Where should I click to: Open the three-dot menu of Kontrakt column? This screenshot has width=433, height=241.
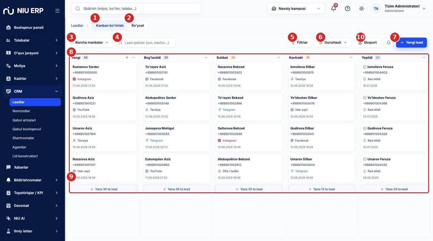pos(351,57)
